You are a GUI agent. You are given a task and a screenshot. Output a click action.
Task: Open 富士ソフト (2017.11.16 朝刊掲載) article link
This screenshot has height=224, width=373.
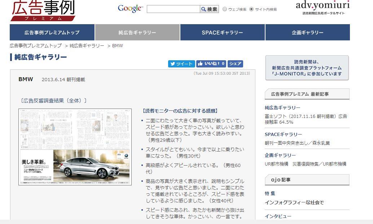click(306, 119)
